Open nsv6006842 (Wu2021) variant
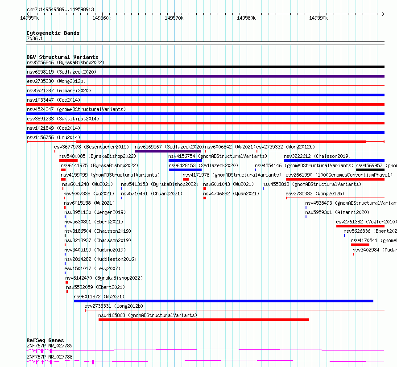397x367 pixels. click(230, 147)
